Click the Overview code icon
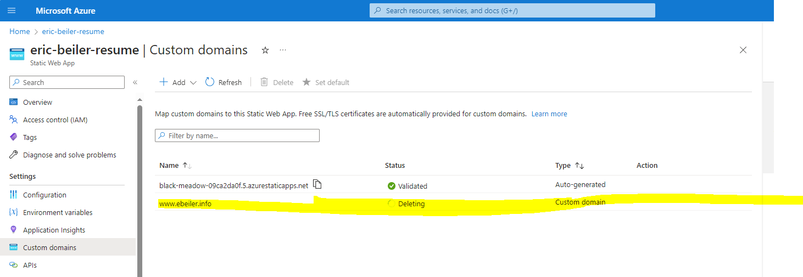The height and width of the screenshot is (277, 803). tap(14, 102)
